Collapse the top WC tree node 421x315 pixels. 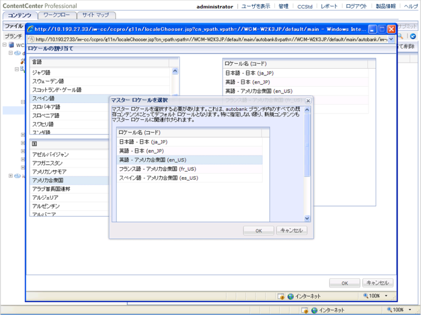click(5, 45)
